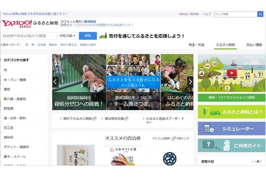Open the 支払い履歴 tab

254,45
